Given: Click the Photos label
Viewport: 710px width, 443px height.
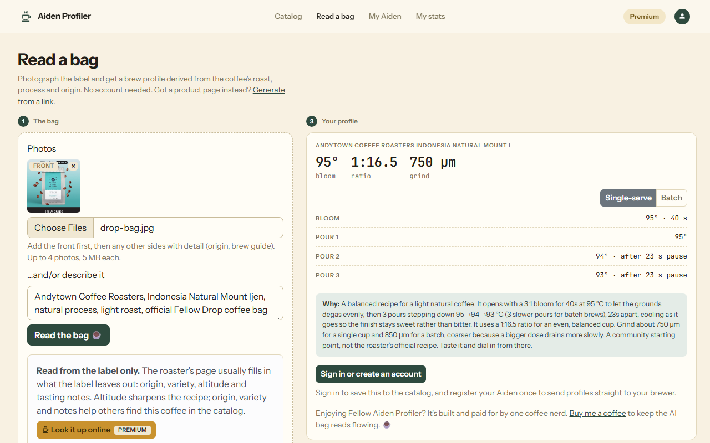Looking at the screenshot, I should (42, 148).
